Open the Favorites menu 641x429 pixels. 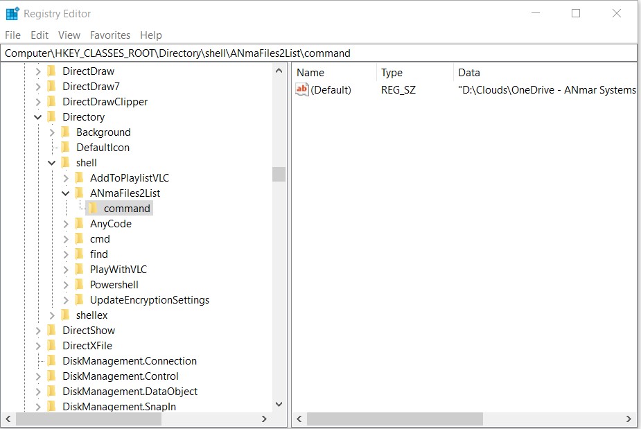[109, 35]
